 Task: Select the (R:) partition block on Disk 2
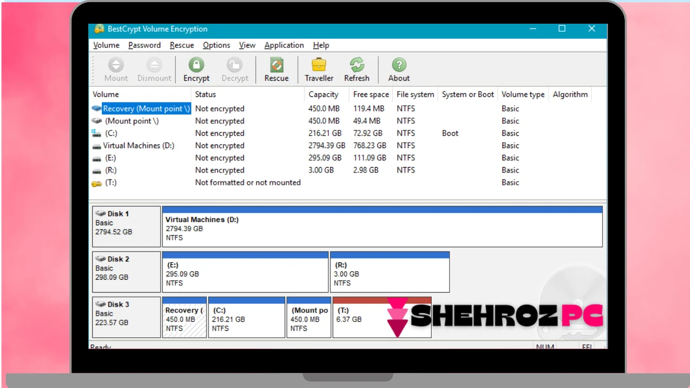click(390, 272)
